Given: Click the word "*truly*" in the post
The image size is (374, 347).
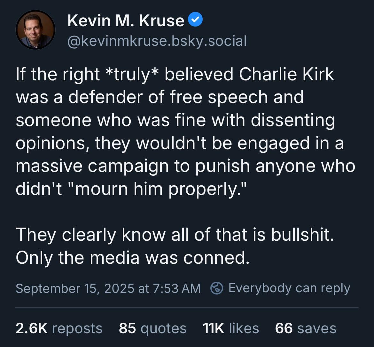Looking at the screenshot, I should coord(132,75).
